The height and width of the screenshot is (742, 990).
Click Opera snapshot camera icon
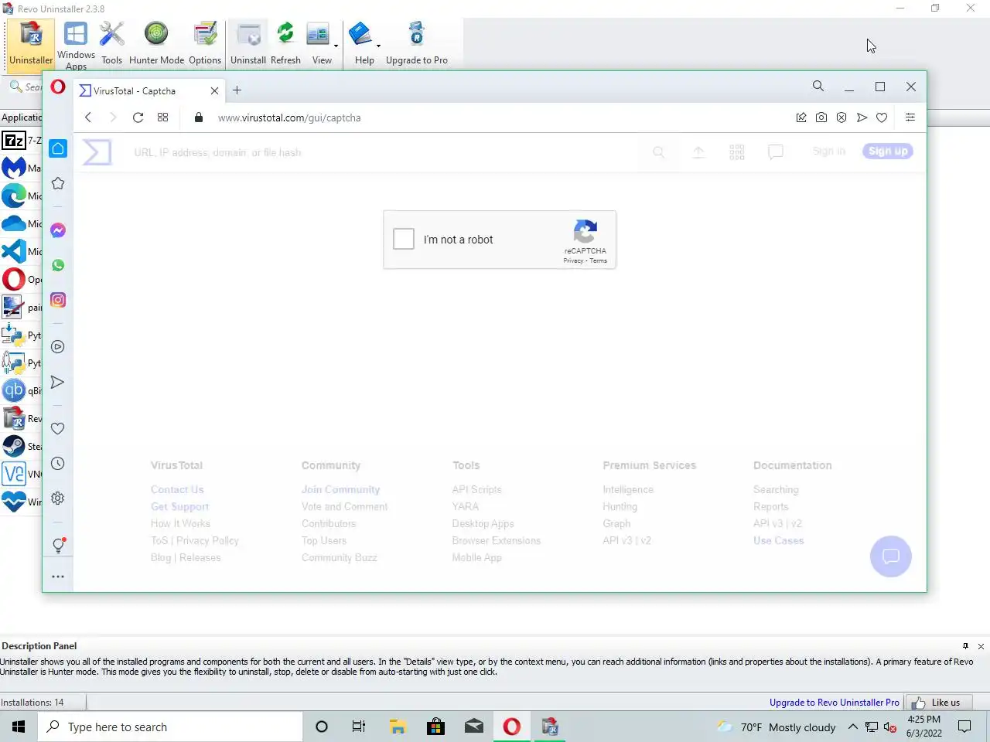click(821, 117)
